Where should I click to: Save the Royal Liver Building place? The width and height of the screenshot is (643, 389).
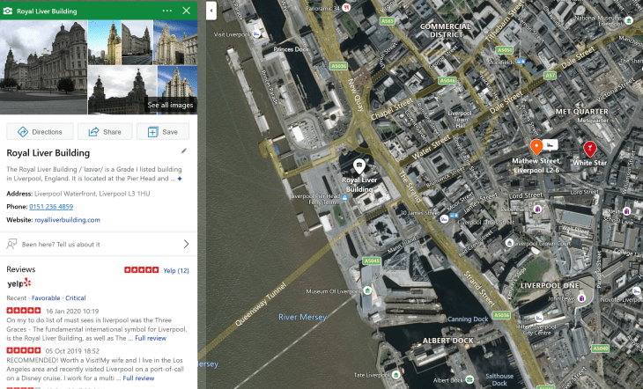163,132
